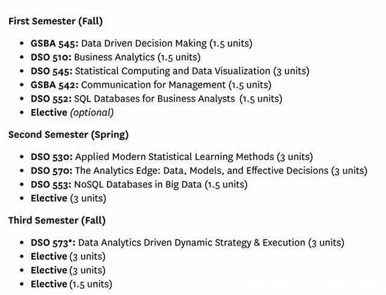The height and width of the screenshot is (295, 386).
Task: Click the Second Semester (Spring) heading
Action: click(68, 135)
